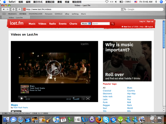
Task: Open Firefox from the dock
Action: [x=99, y=120]
